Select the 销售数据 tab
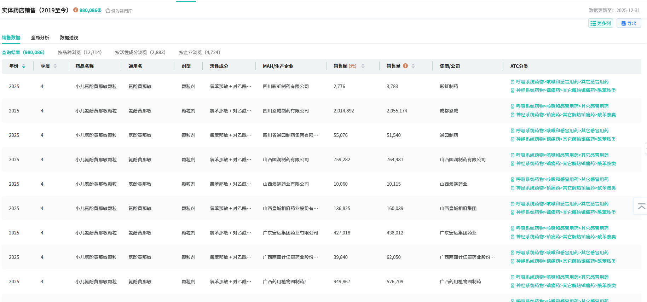647x302 pixels. tap(11, 37)
